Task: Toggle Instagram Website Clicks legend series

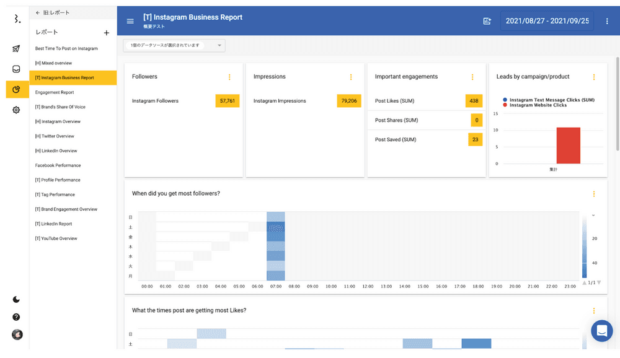Action: (x=537, y=105)
